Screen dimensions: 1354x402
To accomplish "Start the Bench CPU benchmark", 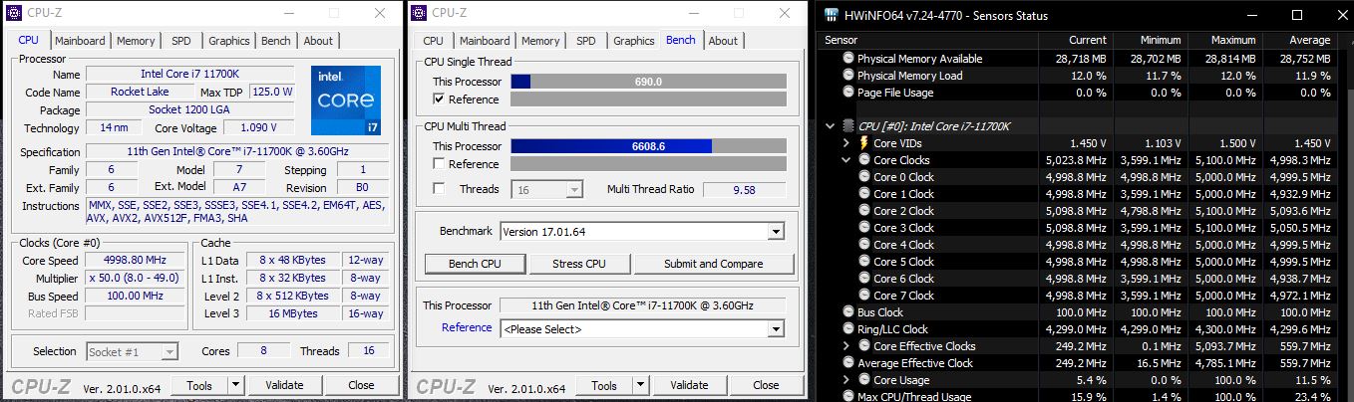I will [475, 264].
